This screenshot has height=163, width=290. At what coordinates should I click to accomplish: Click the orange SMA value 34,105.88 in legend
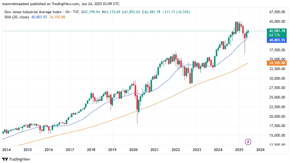point(57,17)
